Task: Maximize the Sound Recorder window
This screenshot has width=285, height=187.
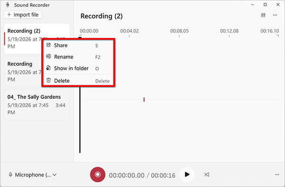Action: pos(265,5)
